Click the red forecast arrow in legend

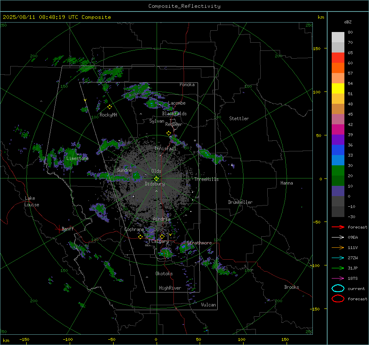click(x=338, y=227)
